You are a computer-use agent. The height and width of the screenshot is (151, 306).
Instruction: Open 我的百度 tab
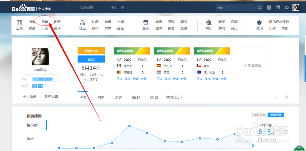pyautogui.click(x=87, y=8)
